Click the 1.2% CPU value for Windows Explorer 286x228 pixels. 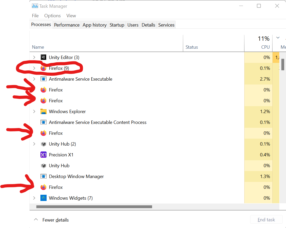265,111
